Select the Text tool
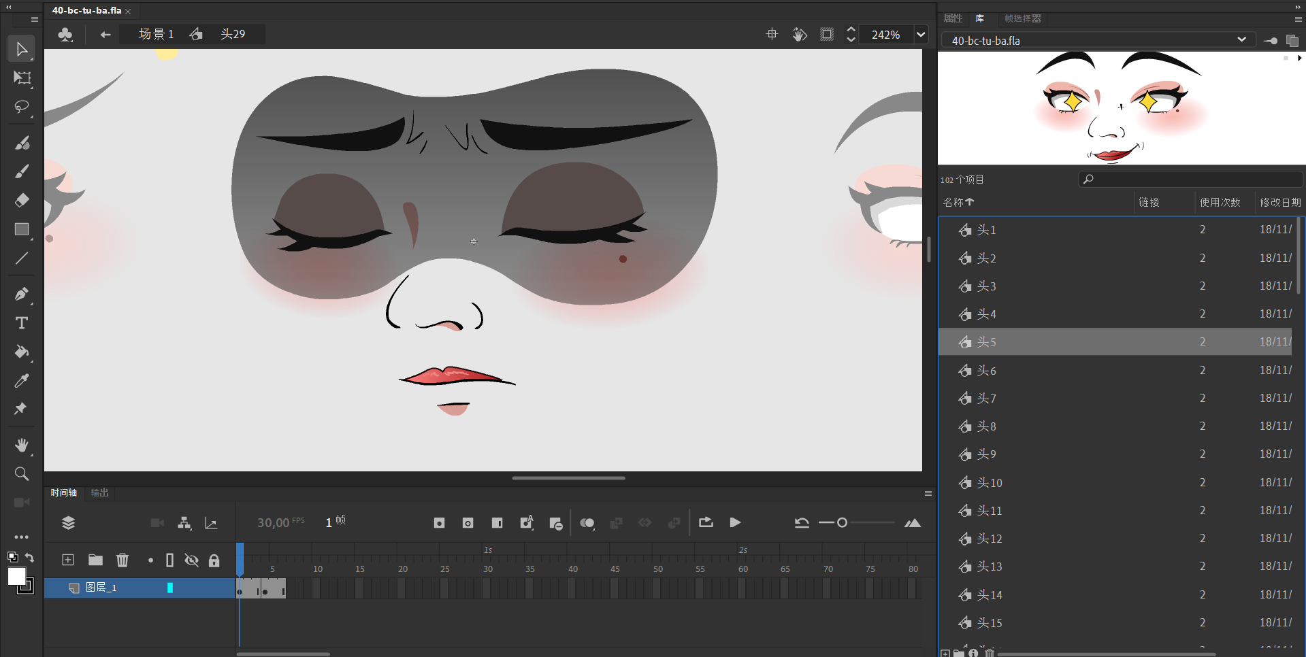Screen dimensions: 1306x657 coord(22,323)
